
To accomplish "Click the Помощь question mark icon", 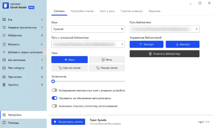I will pyautogui.click(x=4, y=123).
